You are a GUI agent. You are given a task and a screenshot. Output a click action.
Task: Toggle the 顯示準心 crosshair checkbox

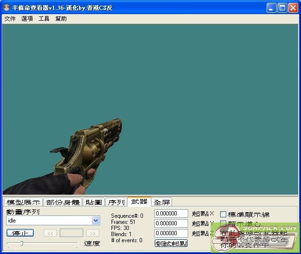(223, 224)
